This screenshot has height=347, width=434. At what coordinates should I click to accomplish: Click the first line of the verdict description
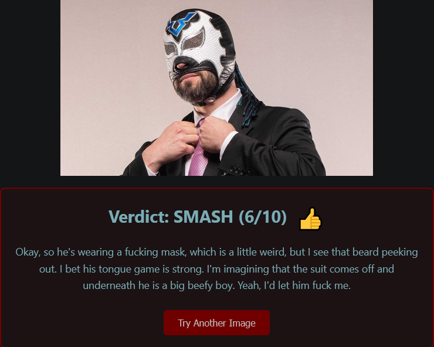click(x=216, y=253)
